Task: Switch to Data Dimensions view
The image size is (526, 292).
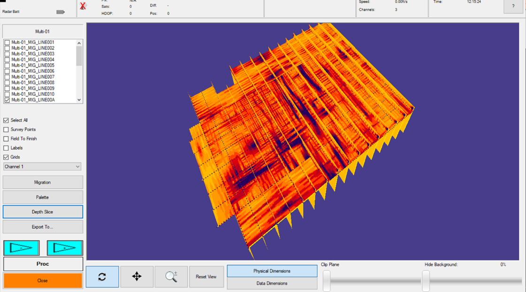Action: pyautogui.click(x=272, y=283)
